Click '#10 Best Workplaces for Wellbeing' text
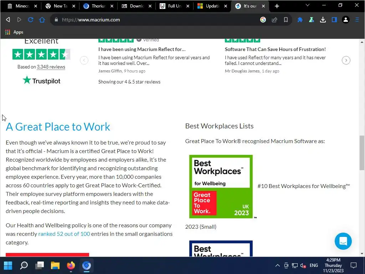 (304, 186)
